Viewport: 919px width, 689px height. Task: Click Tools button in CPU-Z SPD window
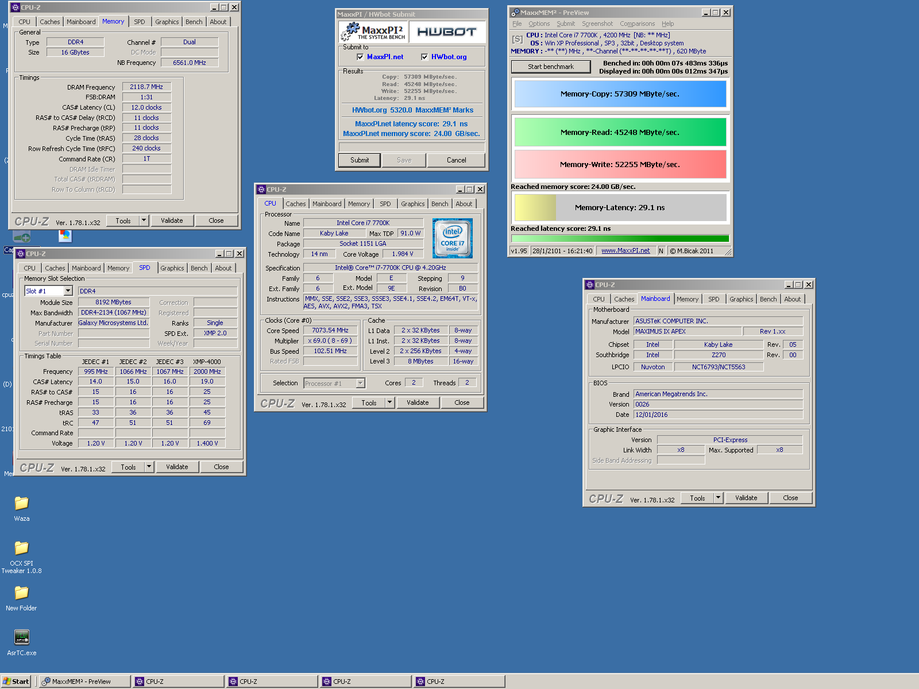coord(128,467)
